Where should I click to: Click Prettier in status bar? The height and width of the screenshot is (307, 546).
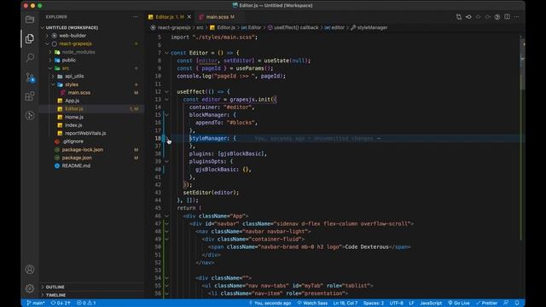(x=487, y=303)
